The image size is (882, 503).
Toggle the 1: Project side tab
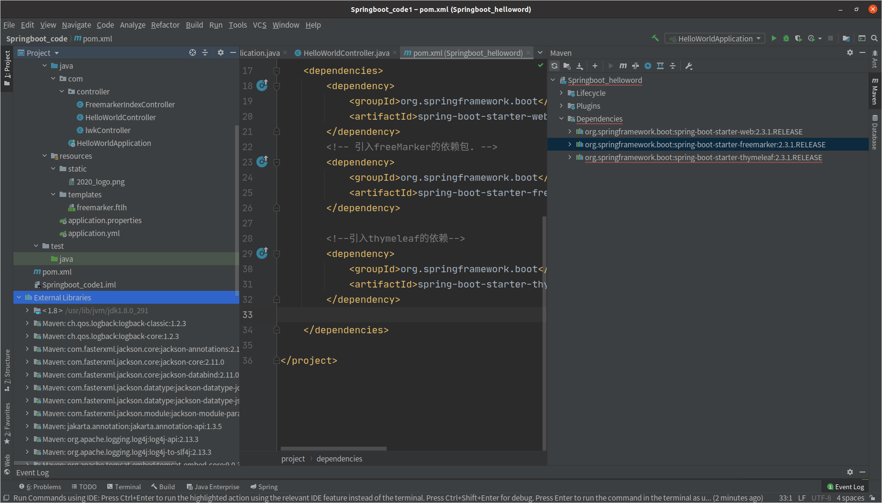point(7,68)
